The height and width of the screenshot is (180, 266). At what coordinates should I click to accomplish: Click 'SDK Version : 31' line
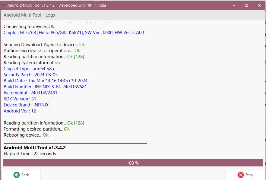[20, 99]
